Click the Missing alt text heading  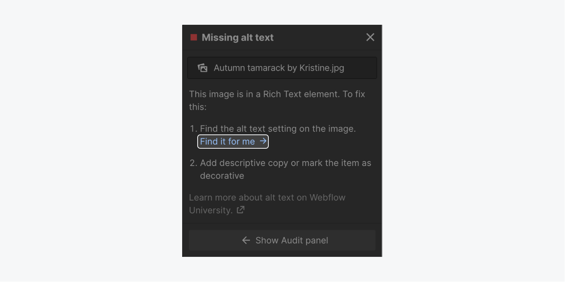pos(238,38)
